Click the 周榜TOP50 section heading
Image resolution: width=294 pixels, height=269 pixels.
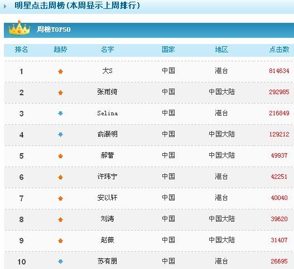tap(54, 30)
